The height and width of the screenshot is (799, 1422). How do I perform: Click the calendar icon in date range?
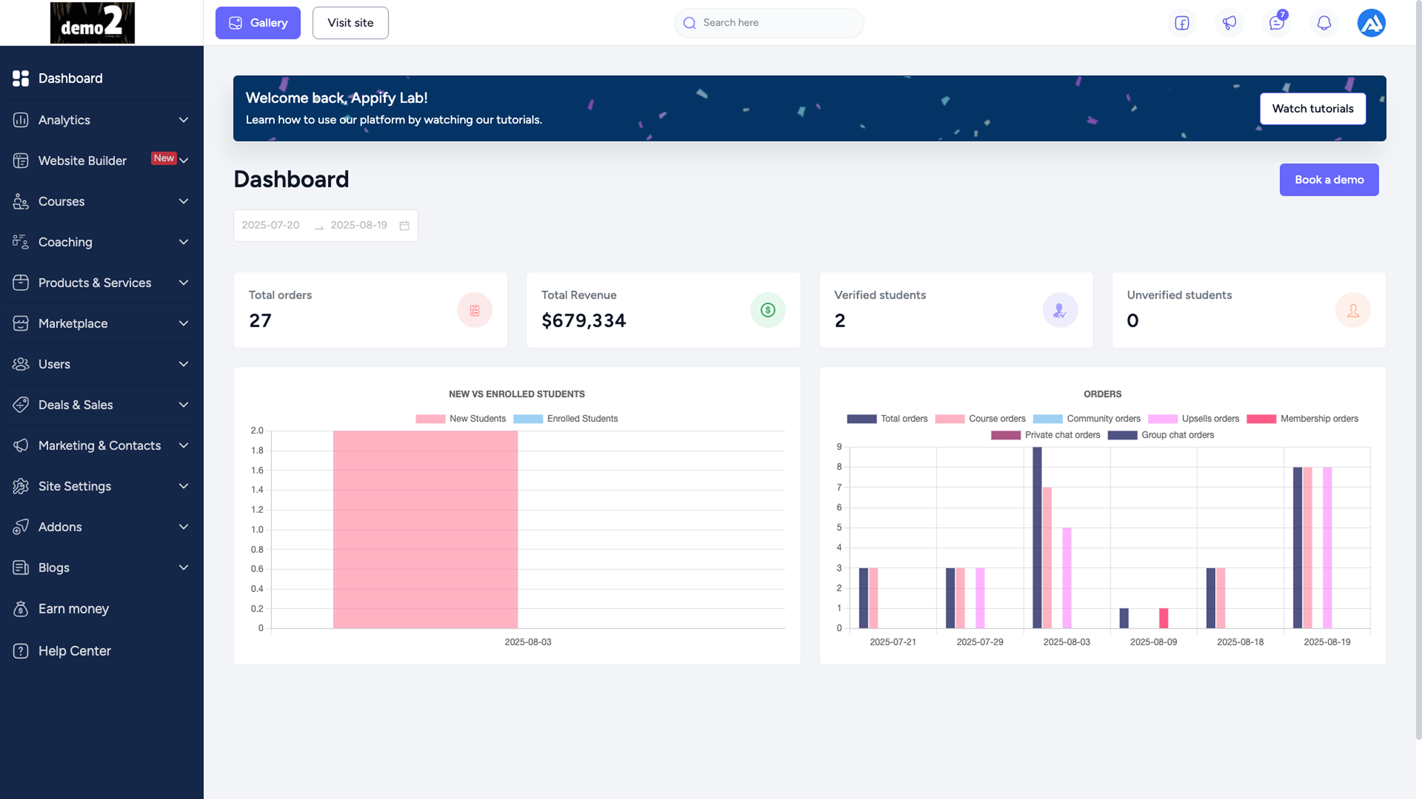pyautogui.click(x=404, y=226)
